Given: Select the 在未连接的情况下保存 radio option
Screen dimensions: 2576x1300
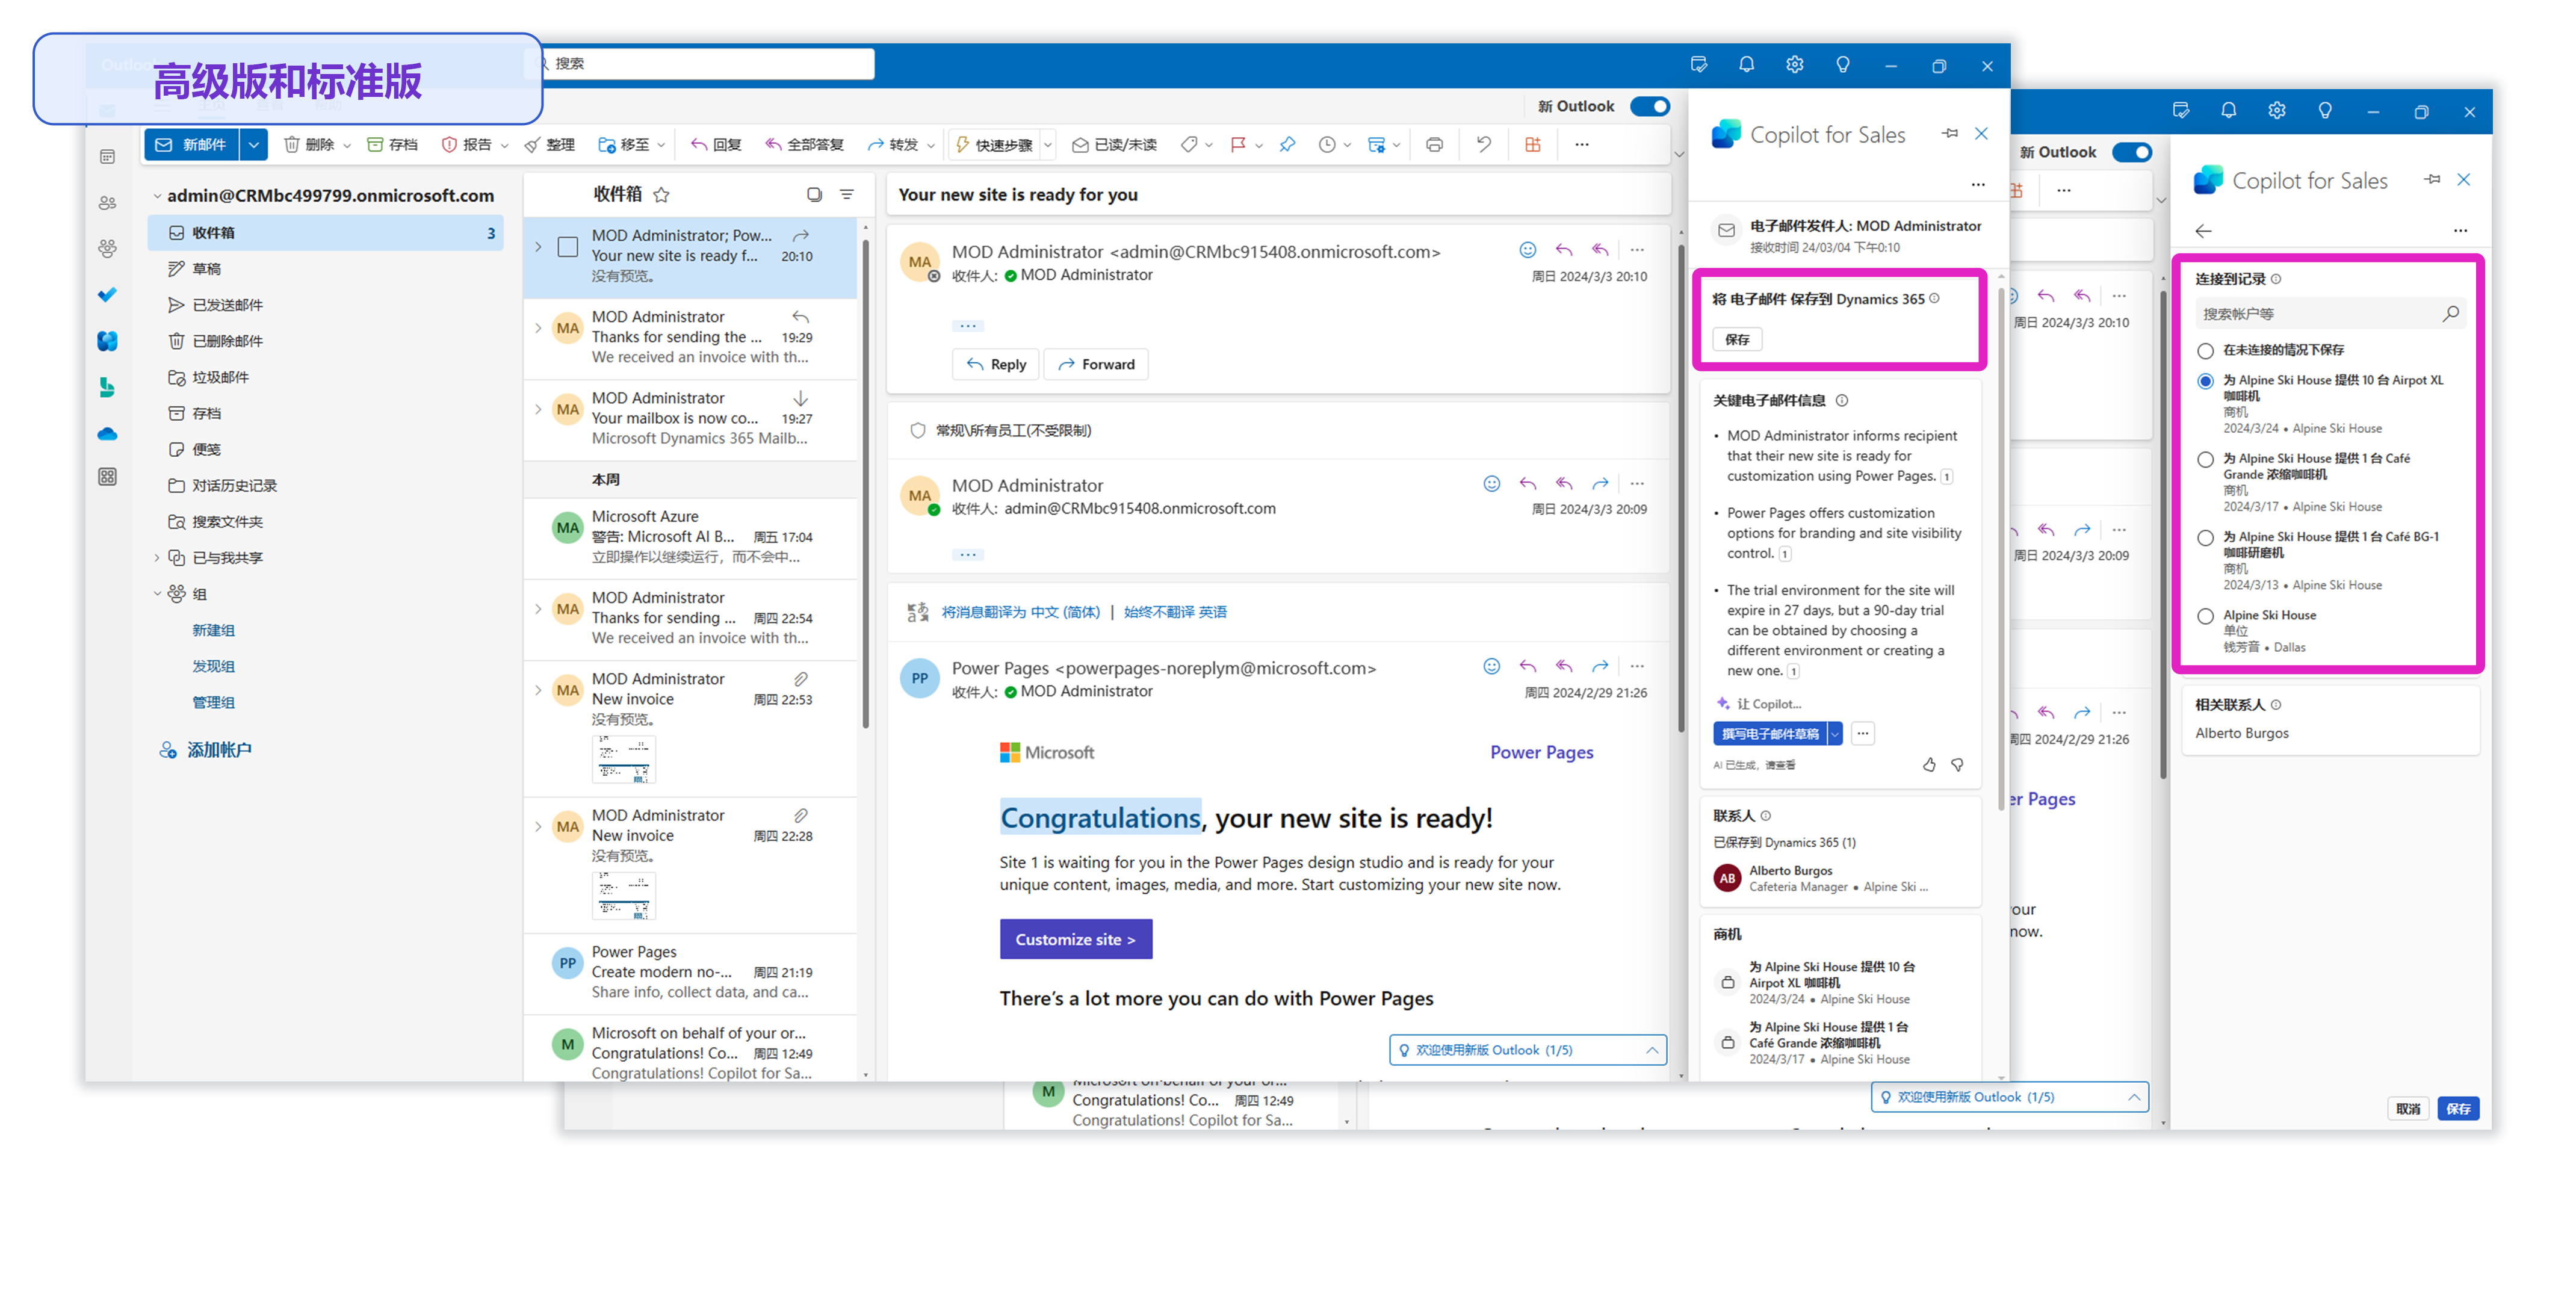Looking at the screenshot, I should coord(2205,351).
